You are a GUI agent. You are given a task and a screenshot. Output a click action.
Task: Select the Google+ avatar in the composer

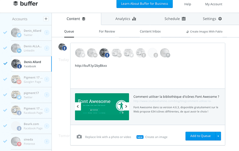tap(117, 53)
